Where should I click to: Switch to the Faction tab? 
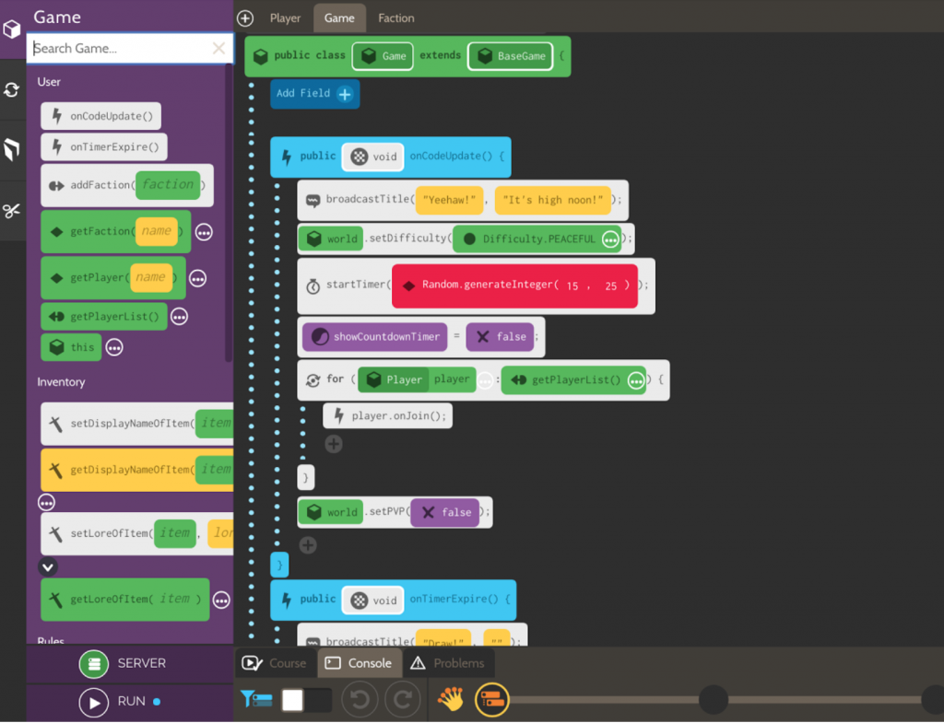[x=396, y=18]
